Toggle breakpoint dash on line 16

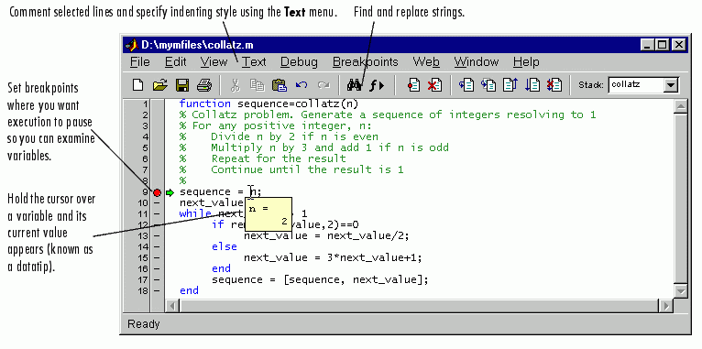(157, 269)
